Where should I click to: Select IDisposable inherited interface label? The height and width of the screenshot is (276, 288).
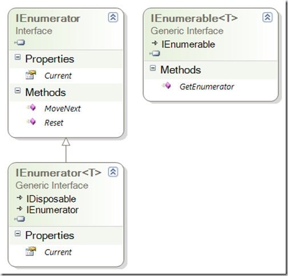click(51, 199)
